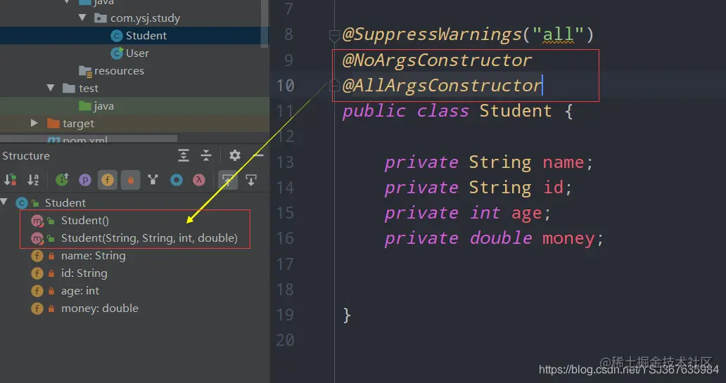Select age: int field in Structure
Screen dimensions: 726x383
pyautogui.click(x=80, y=290)
